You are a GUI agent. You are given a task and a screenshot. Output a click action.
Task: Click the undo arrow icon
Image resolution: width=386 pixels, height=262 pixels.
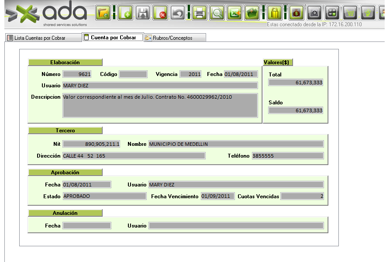pos(177,13)
